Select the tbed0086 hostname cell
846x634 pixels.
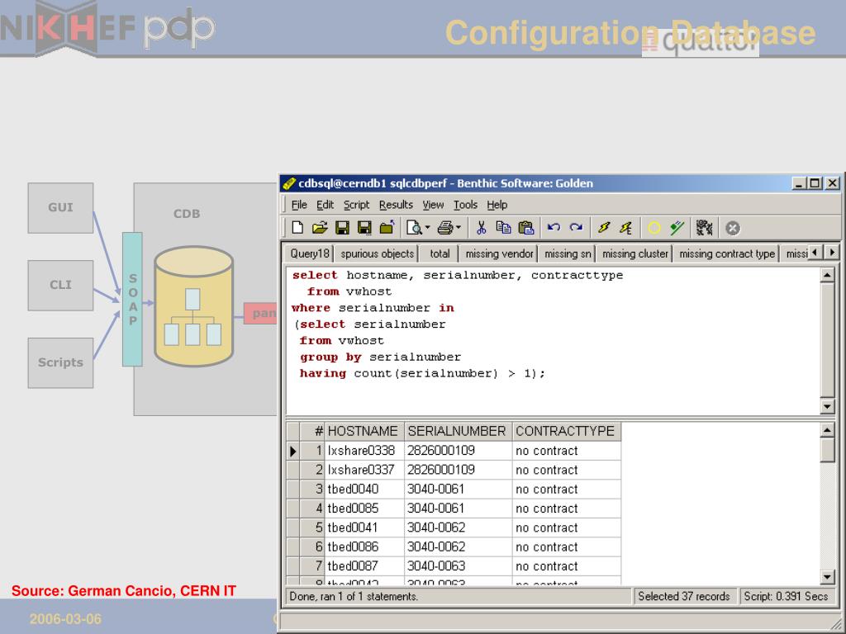[364, 546]
